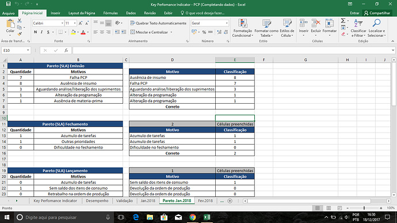Click the AutoSoma sigma icon
Image resolution: width=397 pixels, height=223 pixels.
pyautogui.click(x=343, y=21)
